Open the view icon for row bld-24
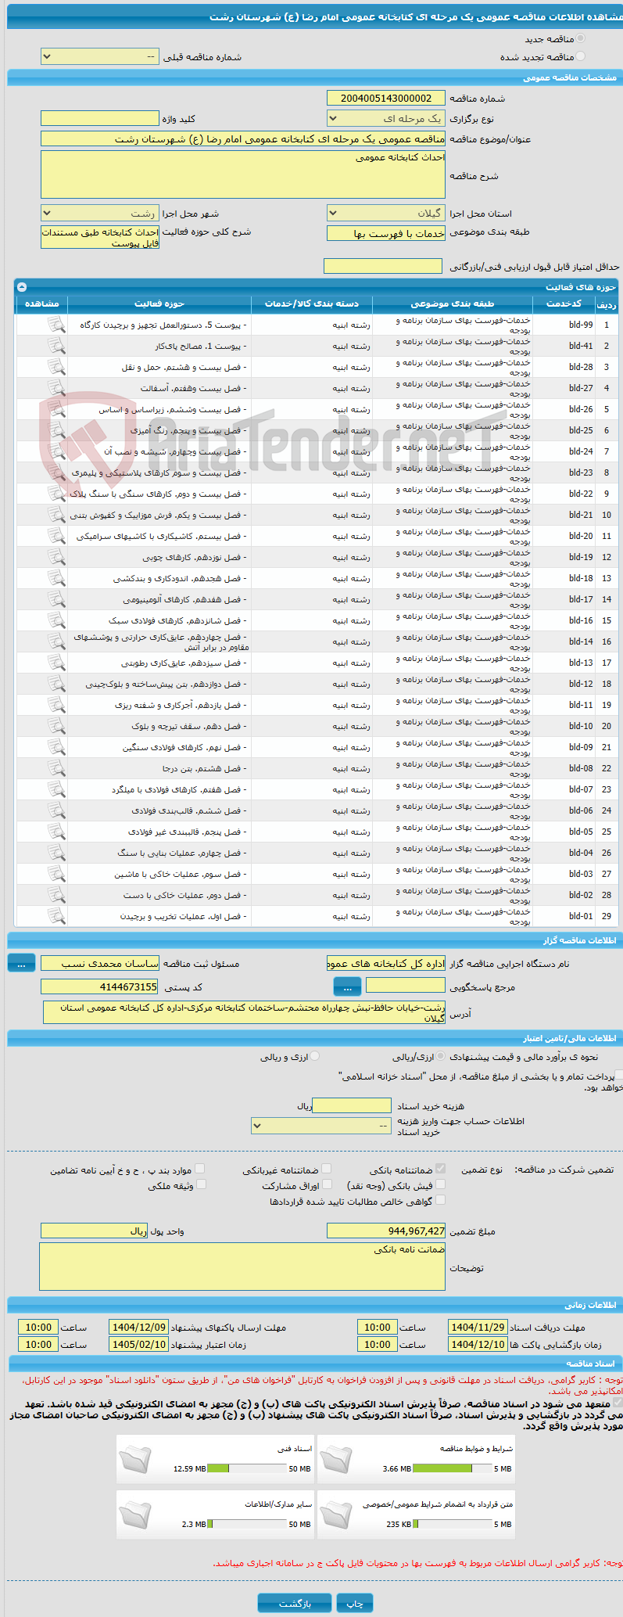 coord(56,451)
